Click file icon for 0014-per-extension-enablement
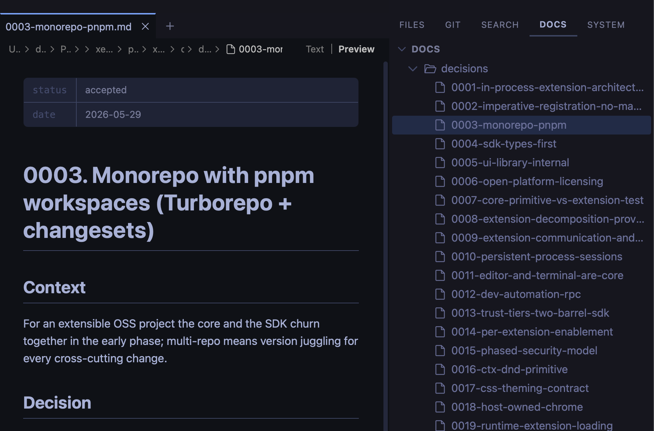 (x=440, y=332)
